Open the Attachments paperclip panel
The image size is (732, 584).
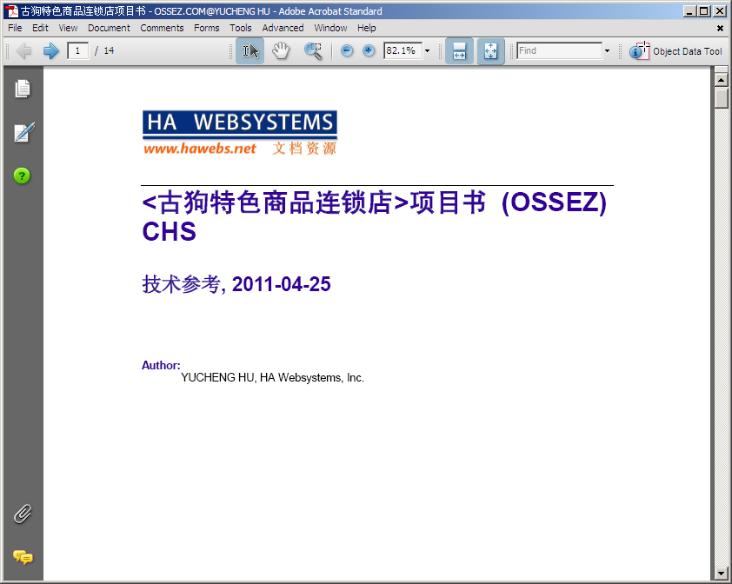click(23, 514)
